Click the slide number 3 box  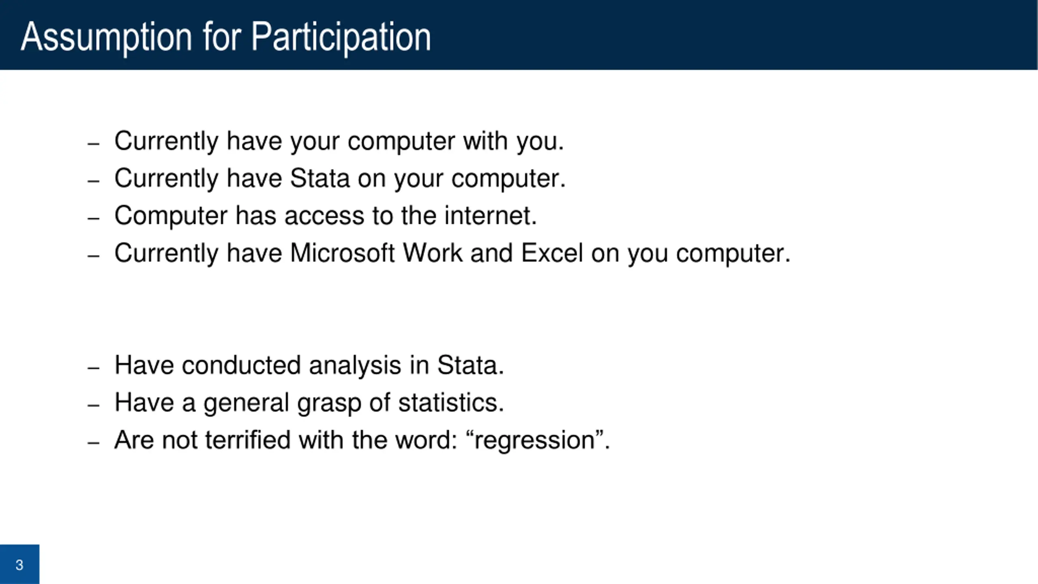[19, 564]
